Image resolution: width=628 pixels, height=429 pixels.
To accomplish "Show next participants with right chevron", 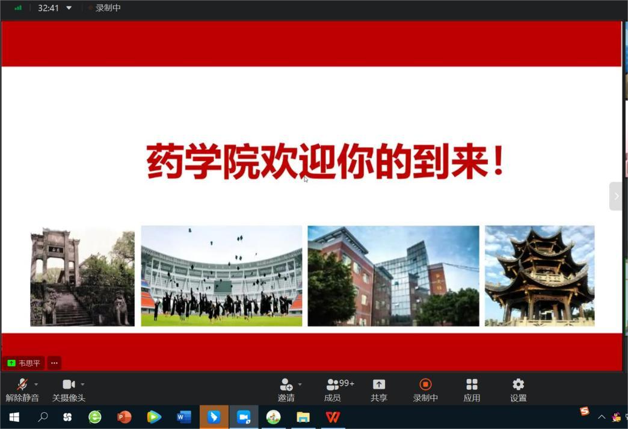I will (x=616, y=196).
